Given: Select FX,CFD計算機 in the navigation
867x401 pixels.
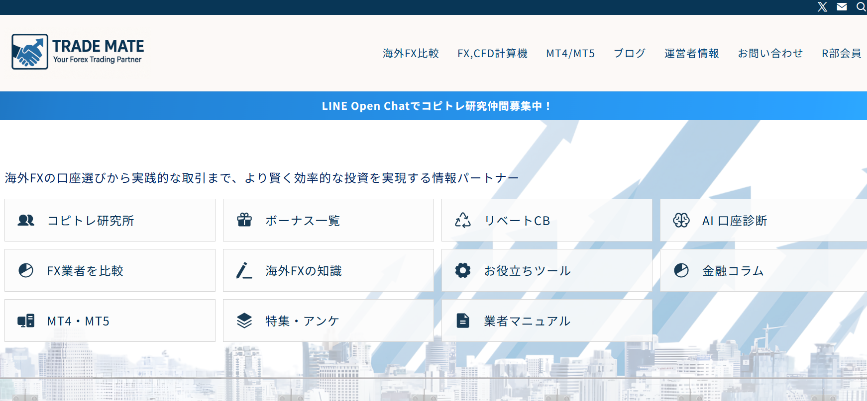Looking at the screenshot, I should pos(492,53).
